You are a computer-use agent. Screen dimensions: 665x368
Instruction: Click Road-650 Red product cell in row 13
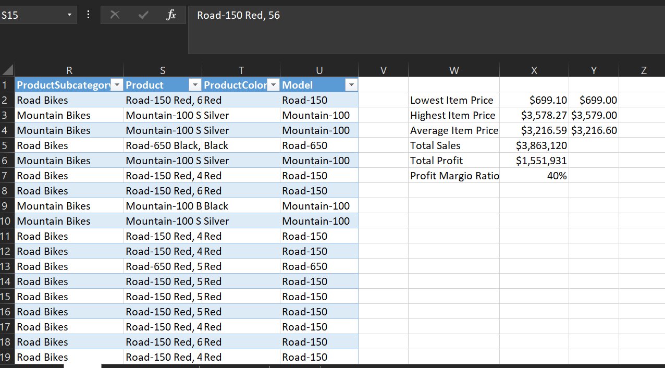[163, 266]
